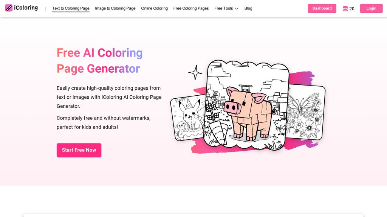Open Free Coloring Pages link
387x217 pixels.
tap(191, 8)
